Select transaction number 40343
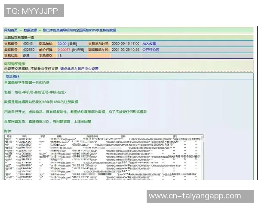This screenshot has height=207, width=258. (x=28, y=44)
